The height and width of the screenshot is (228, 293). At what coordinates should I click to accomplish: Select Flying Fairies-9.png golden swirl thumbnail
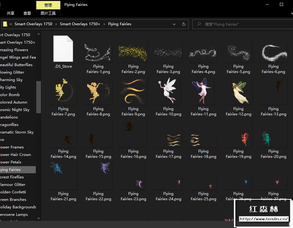[133, 91]
